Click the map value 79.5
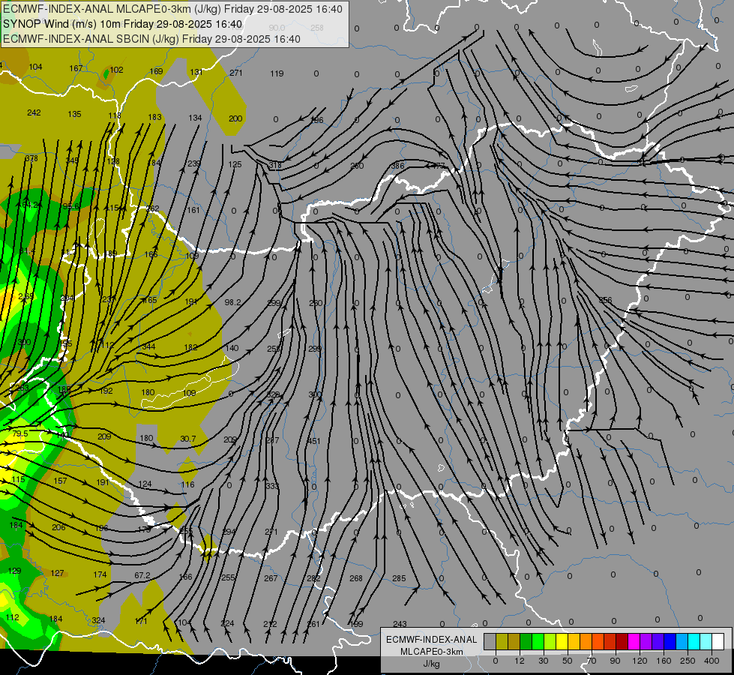This screenshot has width=734, height=675. (x=20, y=433)
